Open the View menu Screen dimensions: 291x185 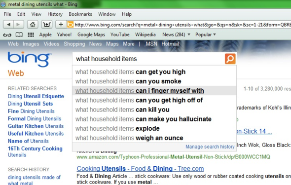[36, 14]
